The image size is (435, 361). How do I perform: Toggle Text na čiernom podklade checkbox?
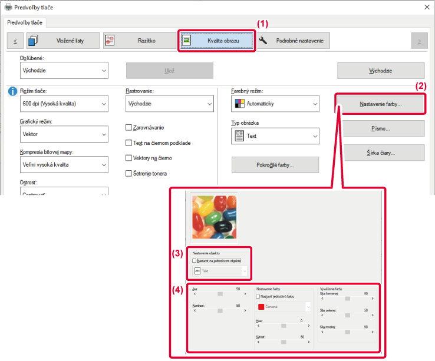[x=129, y=143]
